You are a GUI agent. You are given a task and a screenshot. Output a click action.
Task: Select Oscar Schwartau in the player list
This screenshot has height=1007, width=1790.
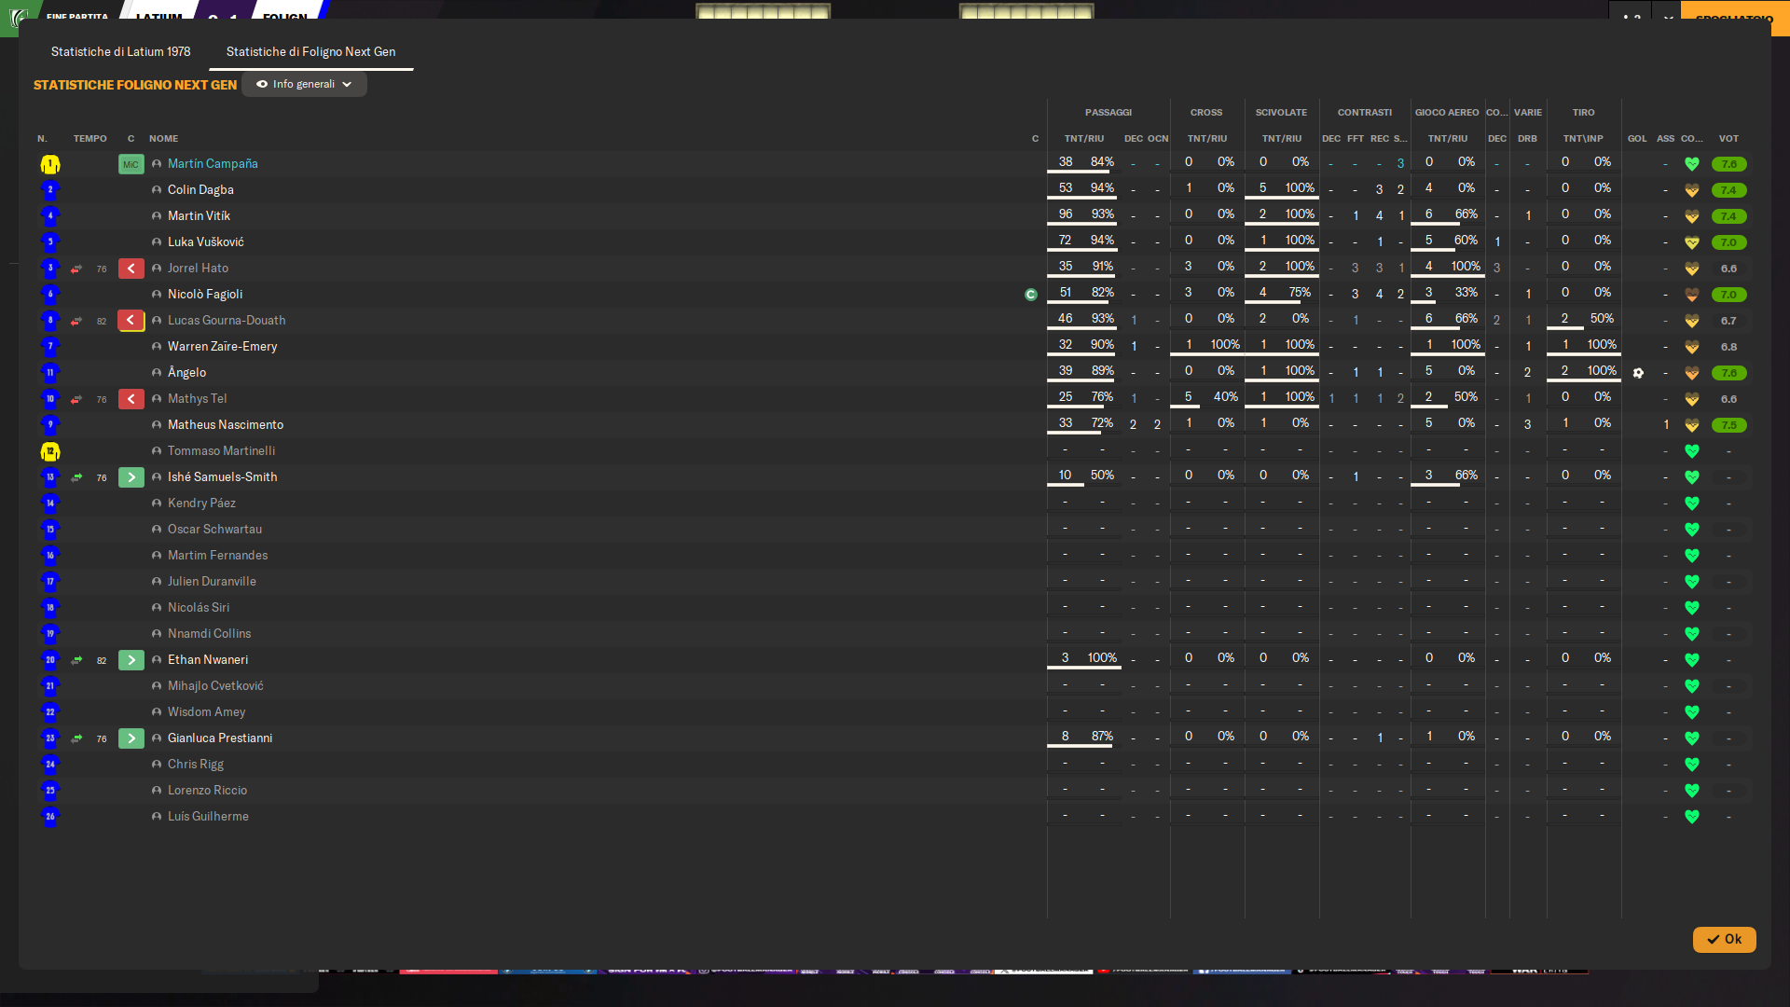pyautogui.click(x=214, y=530)
